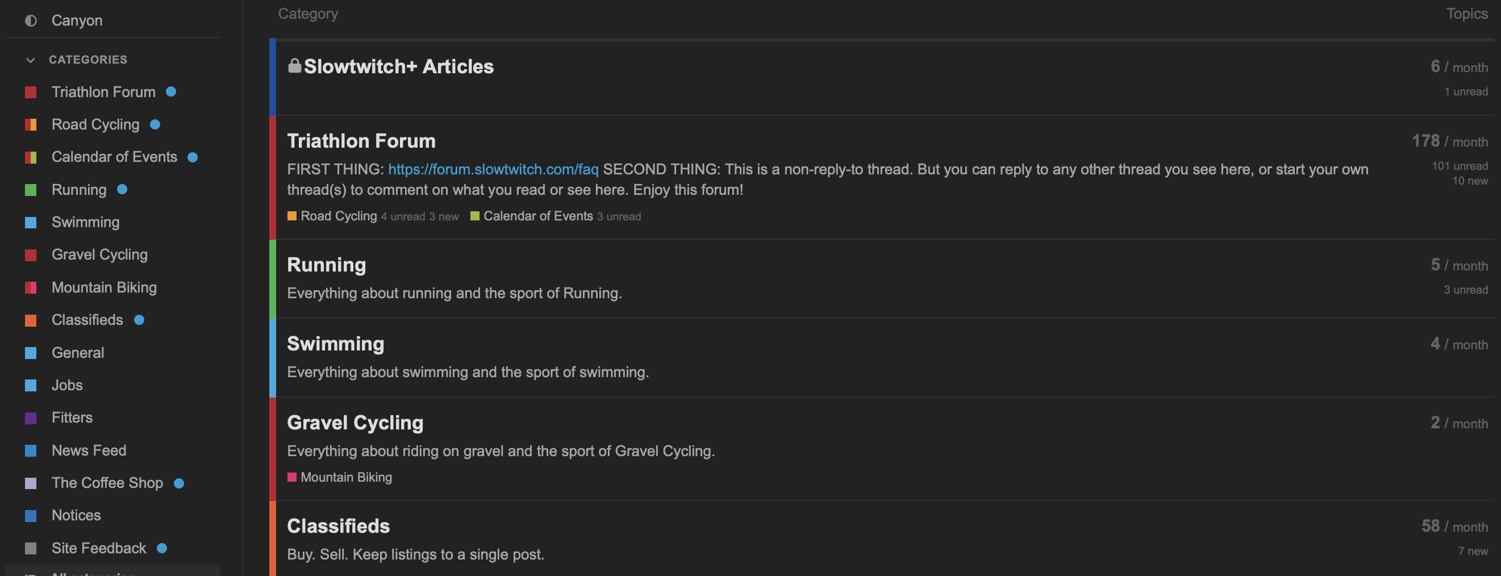Click the purple Fitters sidebar category square
Screen dimensions: 1501x576
[31, 418]
